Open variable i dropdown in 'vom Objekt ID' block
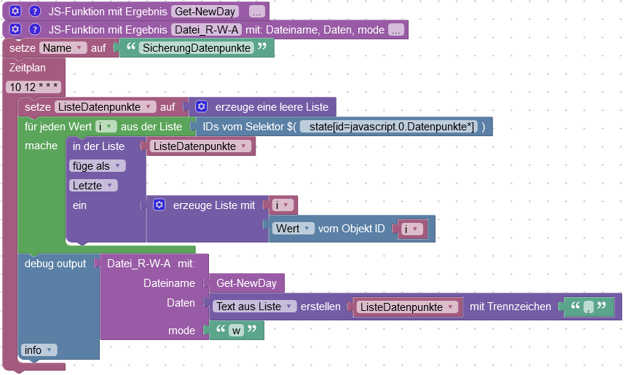 pos(412,229)
